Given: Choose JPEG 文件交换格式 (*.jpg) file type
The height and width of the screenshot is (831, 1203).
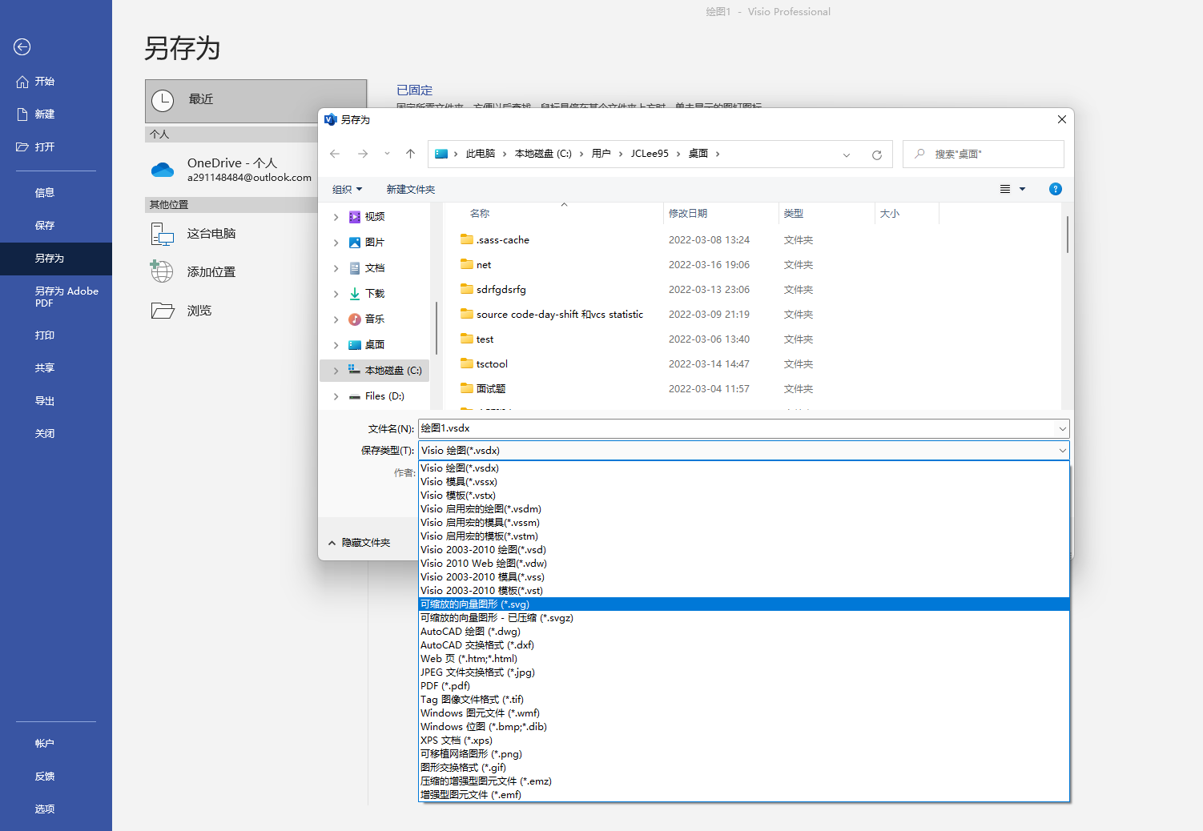Looking at the screenshot, I should pyautogui.click(x=744, y=672).
